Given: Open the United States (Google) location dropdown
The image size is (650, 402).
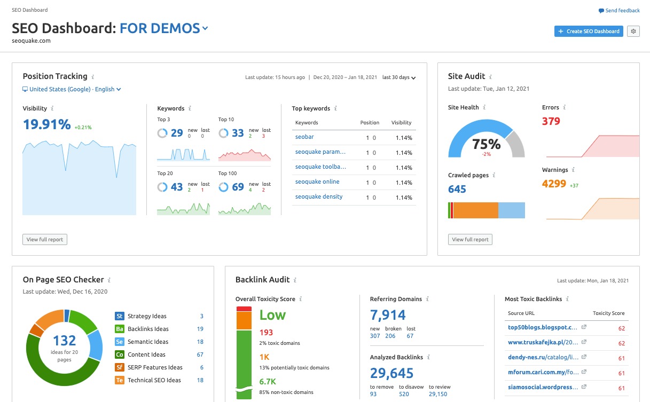Looking at the screenshot, I should click(x=72, y=89).
